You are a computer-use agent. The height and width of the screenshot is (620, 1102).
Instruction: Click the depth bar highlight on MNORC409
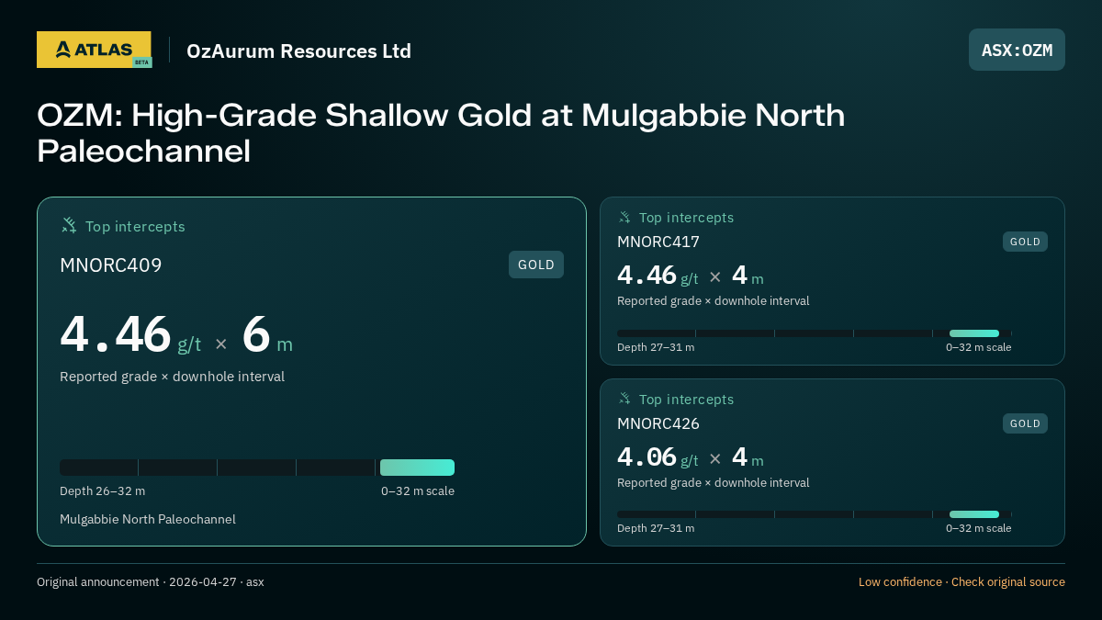417,468
